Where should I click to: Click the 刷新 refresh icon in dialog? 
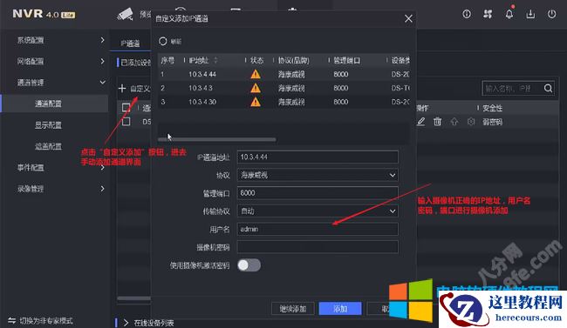point(163,41)
